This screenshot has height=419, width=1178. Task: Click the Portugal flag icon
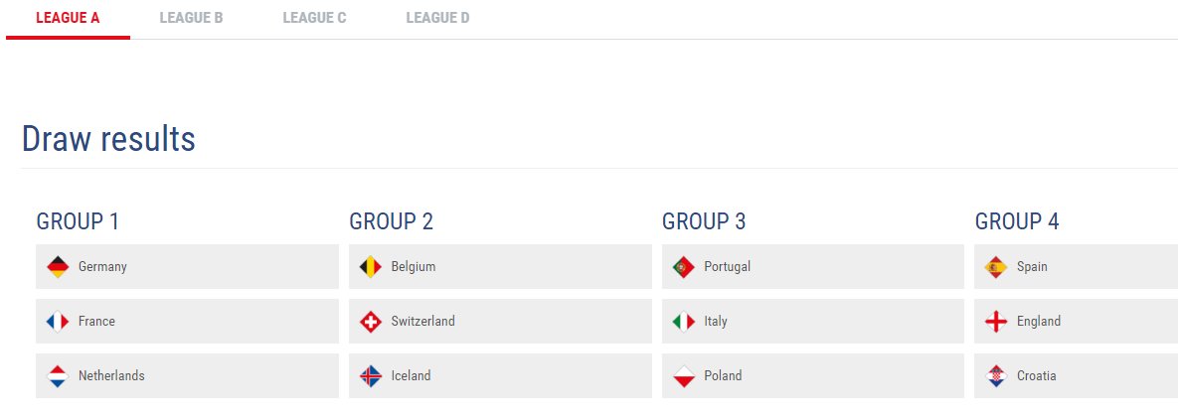(x=684, y=266)
